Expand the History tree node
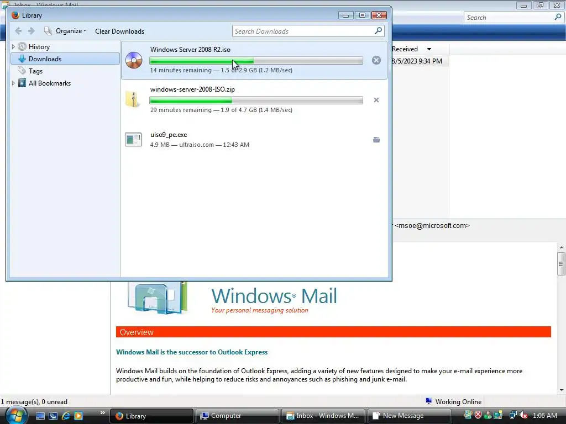 coord(13,47)
